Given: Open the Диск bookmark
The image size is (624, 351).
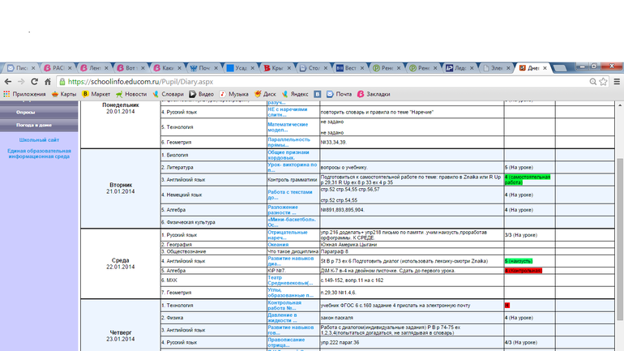Looking at the screenshot, I should point(265,94).
